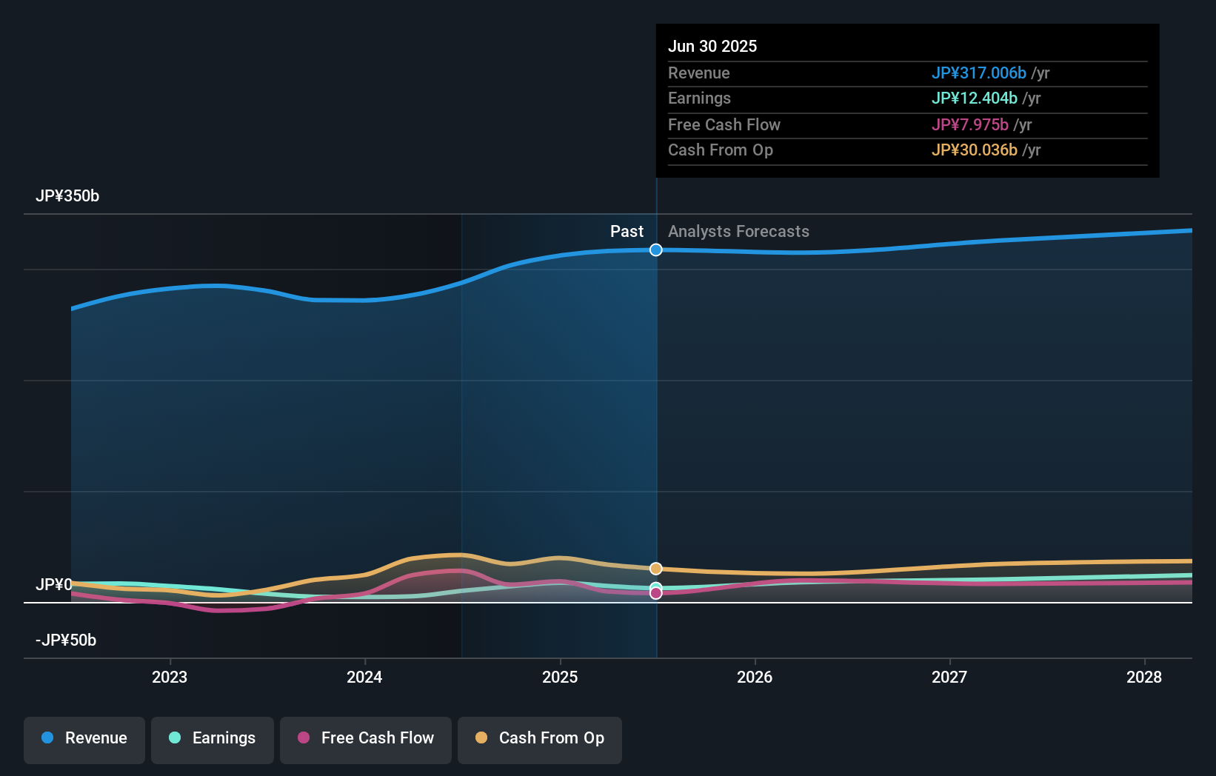
Task: Toggle the Revenue series visibility
Action: point(84,738)
